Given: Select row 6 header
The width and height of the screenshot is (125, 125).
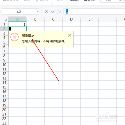Looking at the screenshot, I should click(x=4, y=47).
